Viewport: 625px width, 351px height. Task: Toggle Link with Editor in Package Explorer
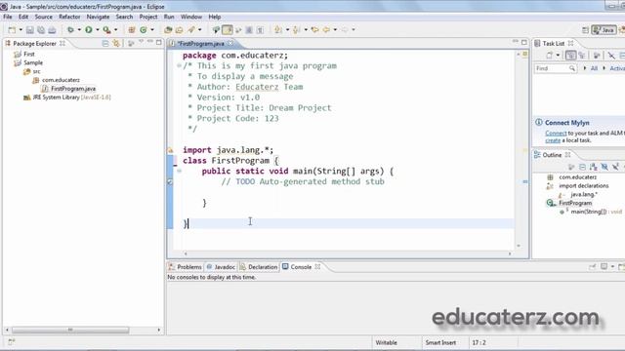[x=116, y=43]
